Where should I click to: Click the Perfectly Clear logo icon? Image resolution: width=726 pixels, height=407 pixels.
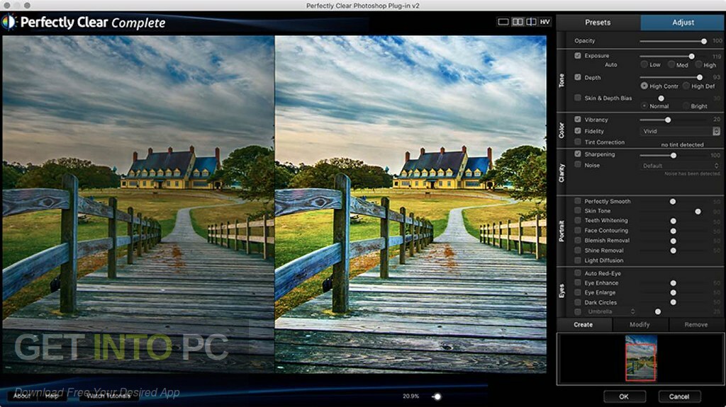pos(9,22)
